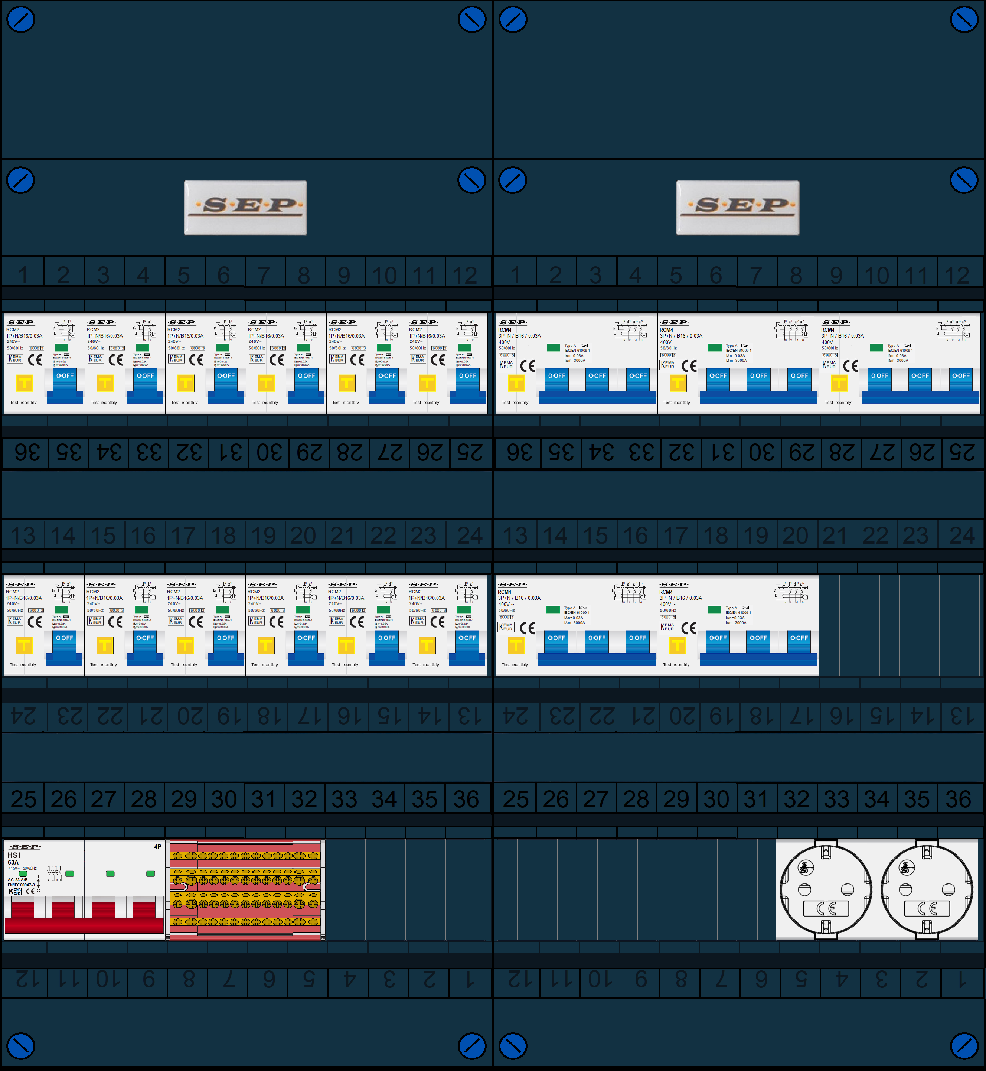Click the contact symbol on the HS1 main switch
This screenshot has height=1071, width=986.
(55, 873)
